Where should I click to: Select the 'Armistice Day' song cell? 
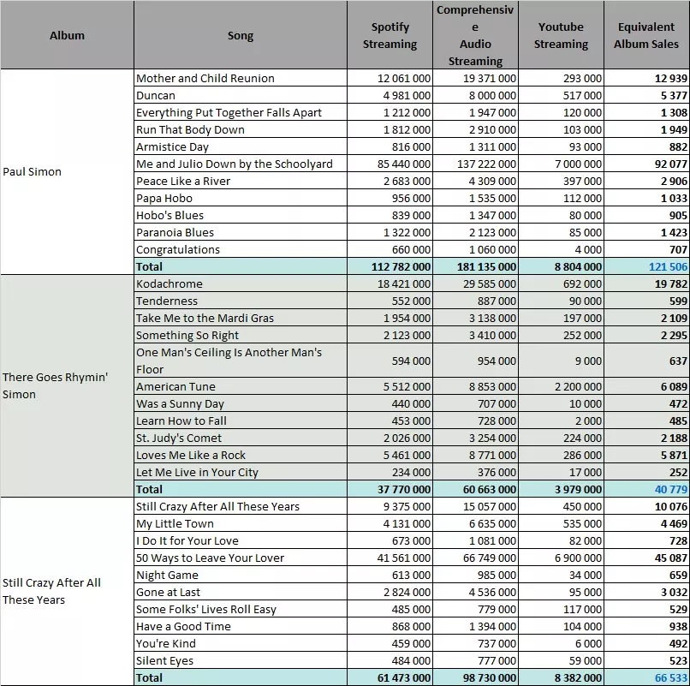pos(241,146)
